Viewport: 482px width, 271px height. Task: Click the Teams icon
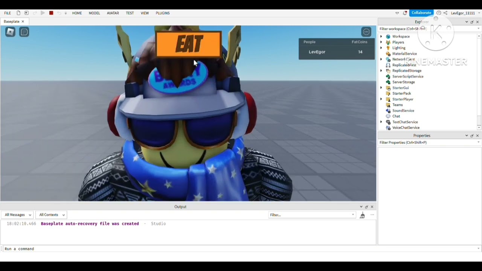point(388,105)
